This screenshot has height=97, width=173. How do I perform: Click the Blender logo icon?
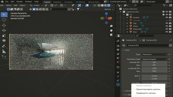click(x=2, y=2)
